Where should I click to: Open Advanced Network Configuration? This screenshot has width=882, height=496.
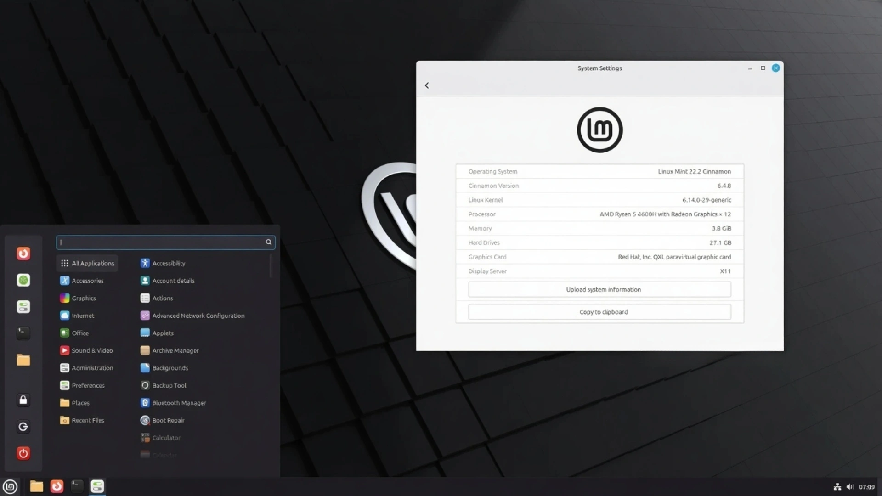click(192, 316)
